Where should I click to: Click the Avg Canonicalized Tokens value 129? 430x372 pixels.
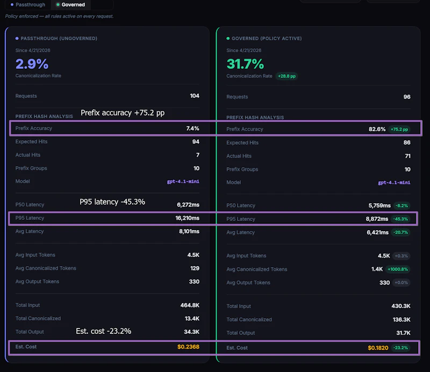tap(195, 268)
